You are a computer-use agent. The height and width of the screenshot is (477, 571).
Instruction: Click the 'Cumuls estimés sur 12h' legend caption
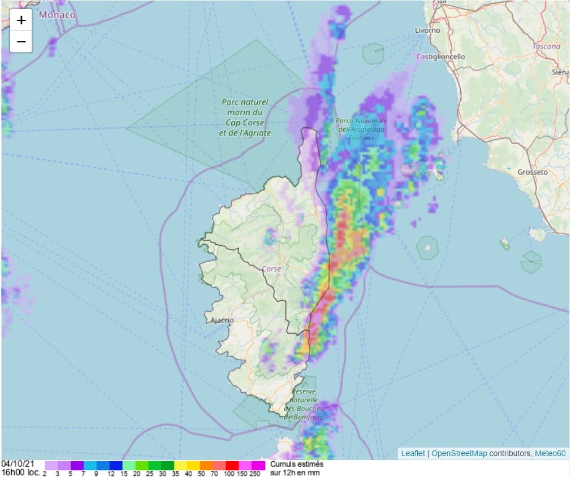(x=297, y=467)
